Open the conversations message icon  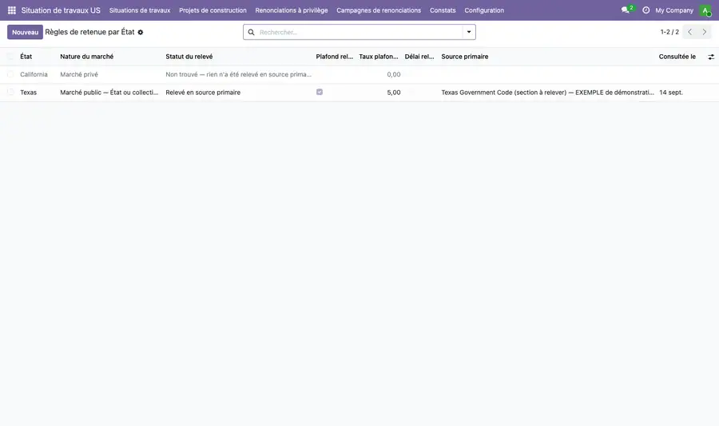click(x=625, y=10)
